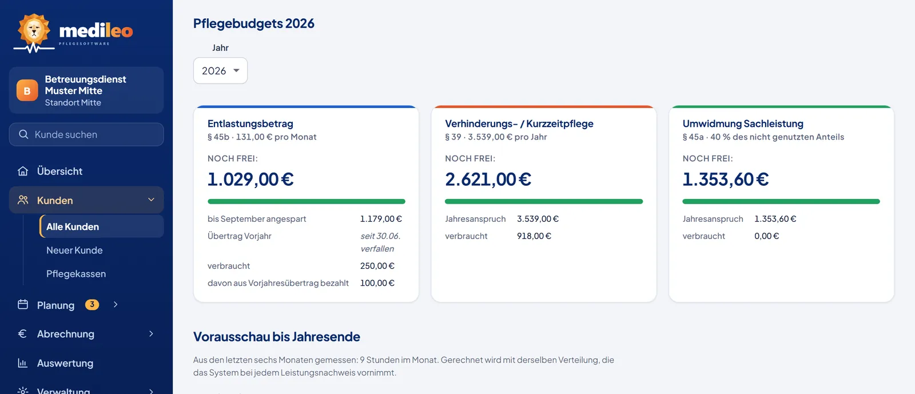Click the 1.029,00 € remaining amount
This screenshot has width=915, height=394.
click(250, 180)
